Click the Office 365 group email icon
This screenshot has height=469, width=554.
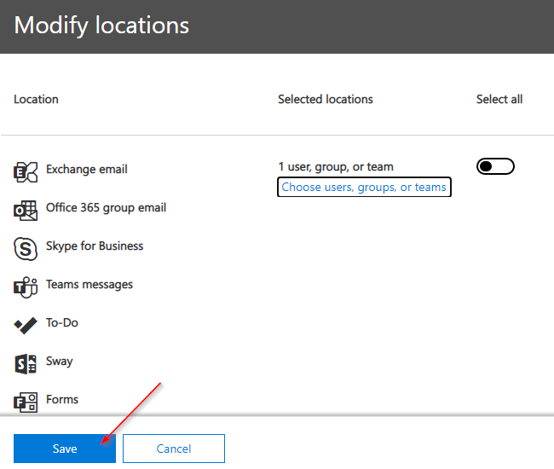(26, 211)
